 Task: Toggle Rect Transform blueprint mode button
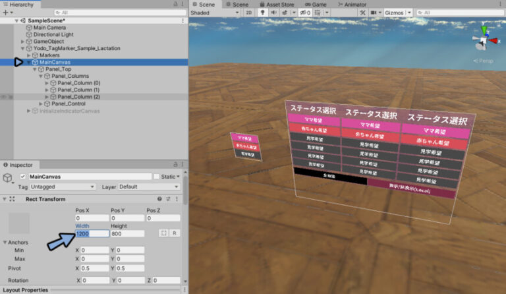click(x=164, y=233)
